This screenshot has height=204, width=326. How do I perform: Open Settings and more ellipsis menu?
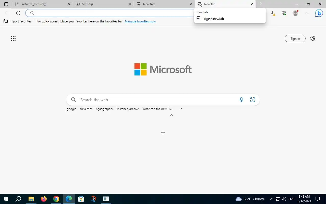307,13
